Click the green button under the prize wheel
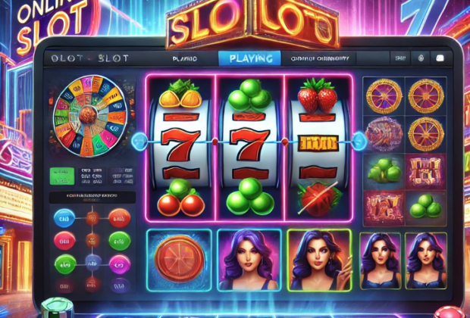The width and height of the screenshot is (470, 318). (x=61, y=176)
